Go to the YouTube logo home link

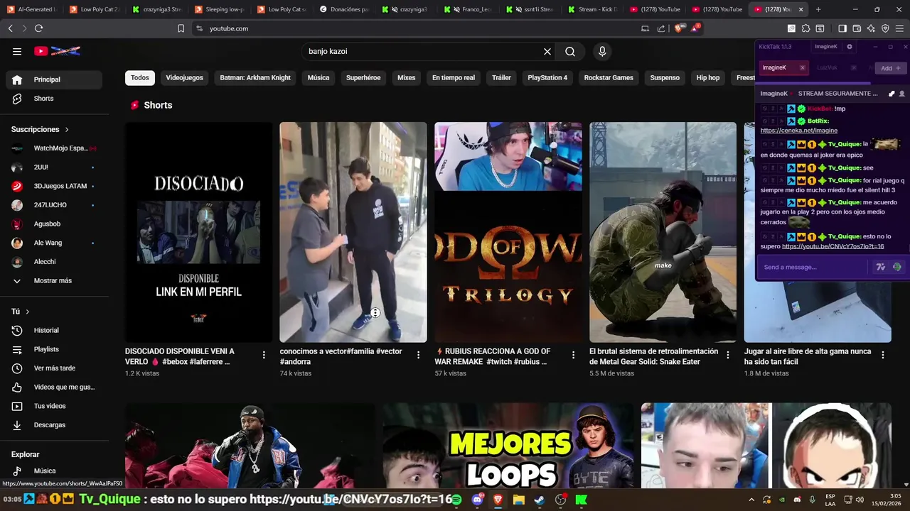58,51
